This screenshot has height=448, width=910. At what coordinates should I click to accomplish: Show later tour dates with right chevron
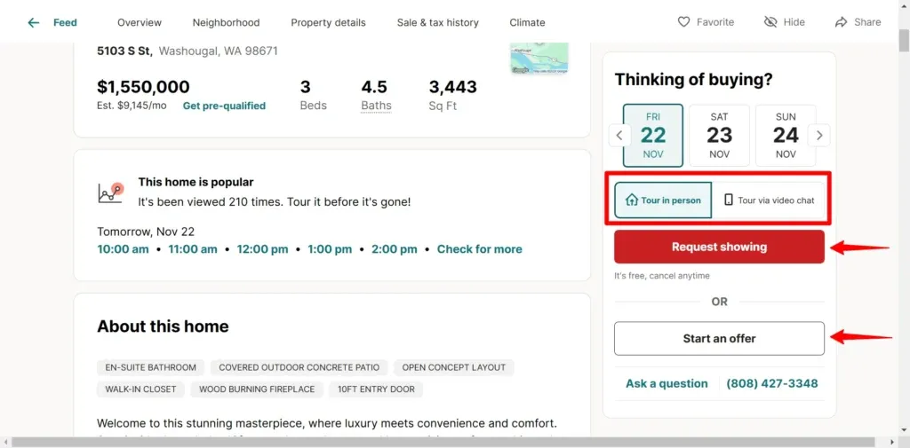coord(819,136)
